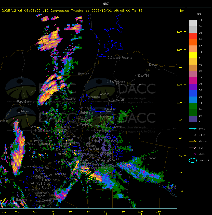Pick the purple swatch above the blue bands
Screen dimensions: 212x215
[193, 87]
